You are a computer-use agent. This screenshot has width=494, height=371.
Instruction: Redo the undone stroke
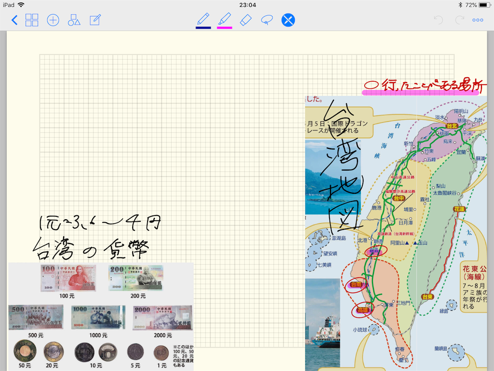point(460,20)
